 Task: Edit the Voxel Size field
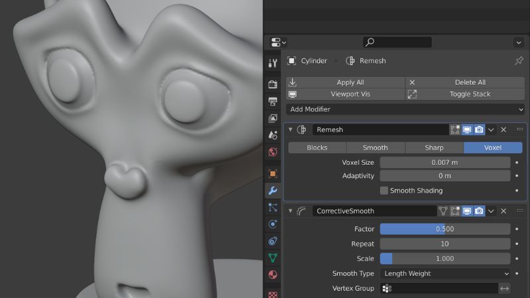click(x=445, y=162)
